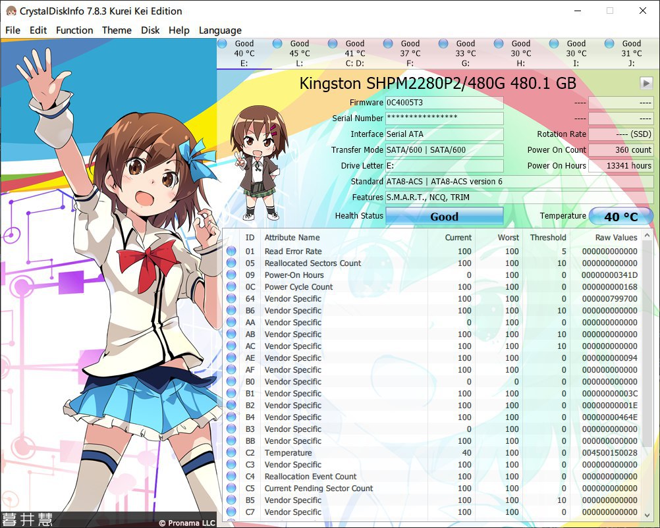Open the Disk menu
660x528 pixels.
(150, 30)
